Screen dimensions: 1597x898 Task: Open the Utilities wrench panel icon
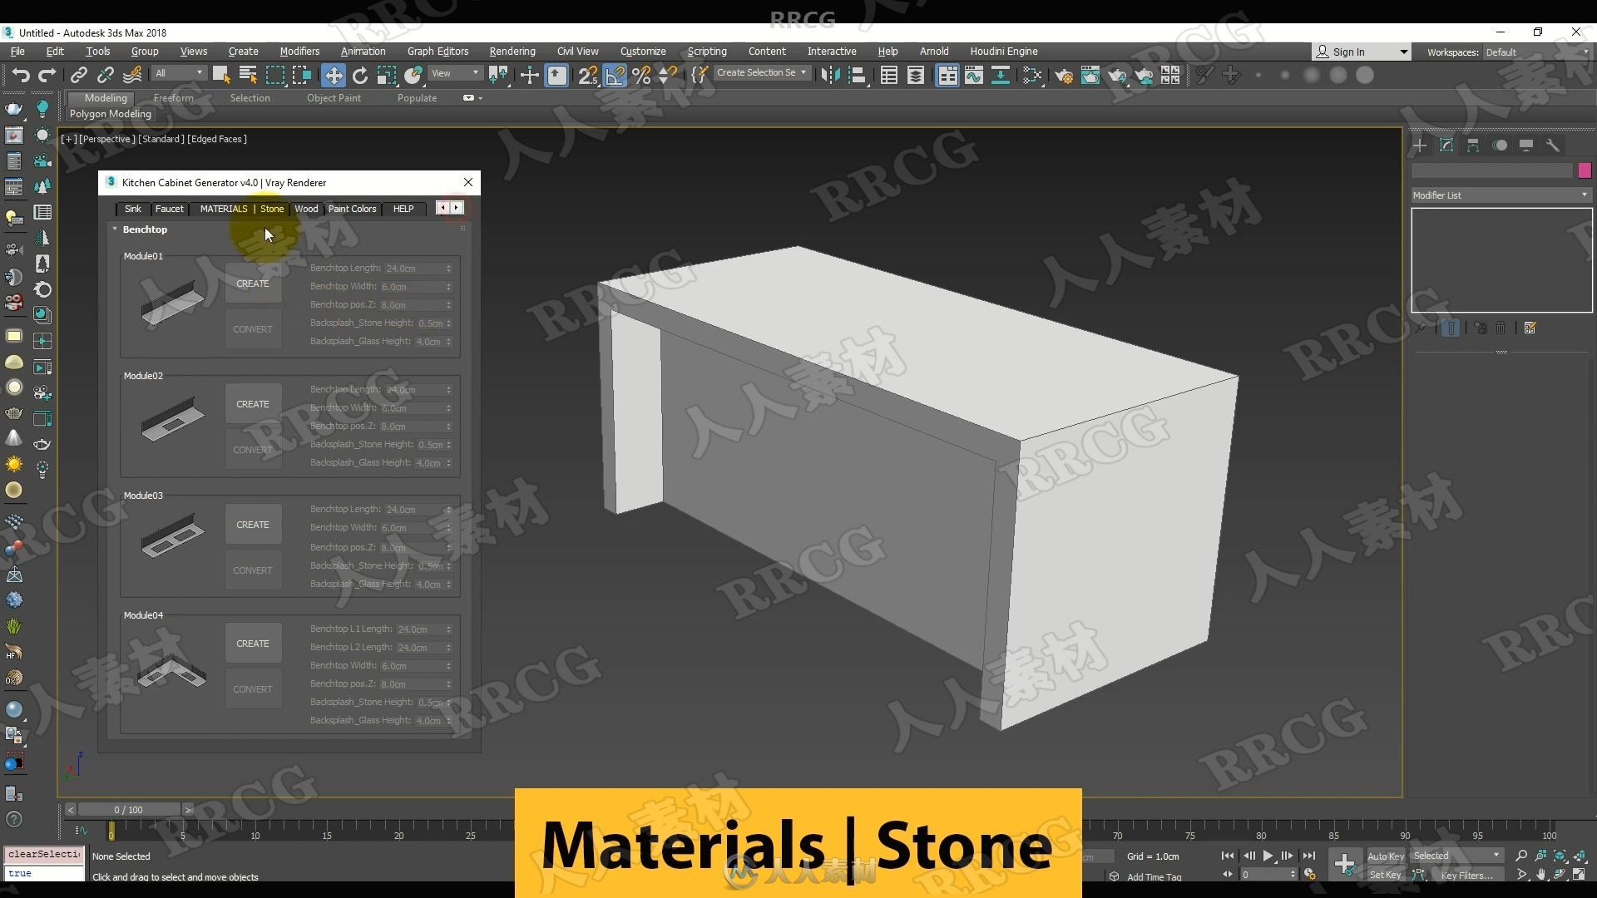[x=1553, y=146]
